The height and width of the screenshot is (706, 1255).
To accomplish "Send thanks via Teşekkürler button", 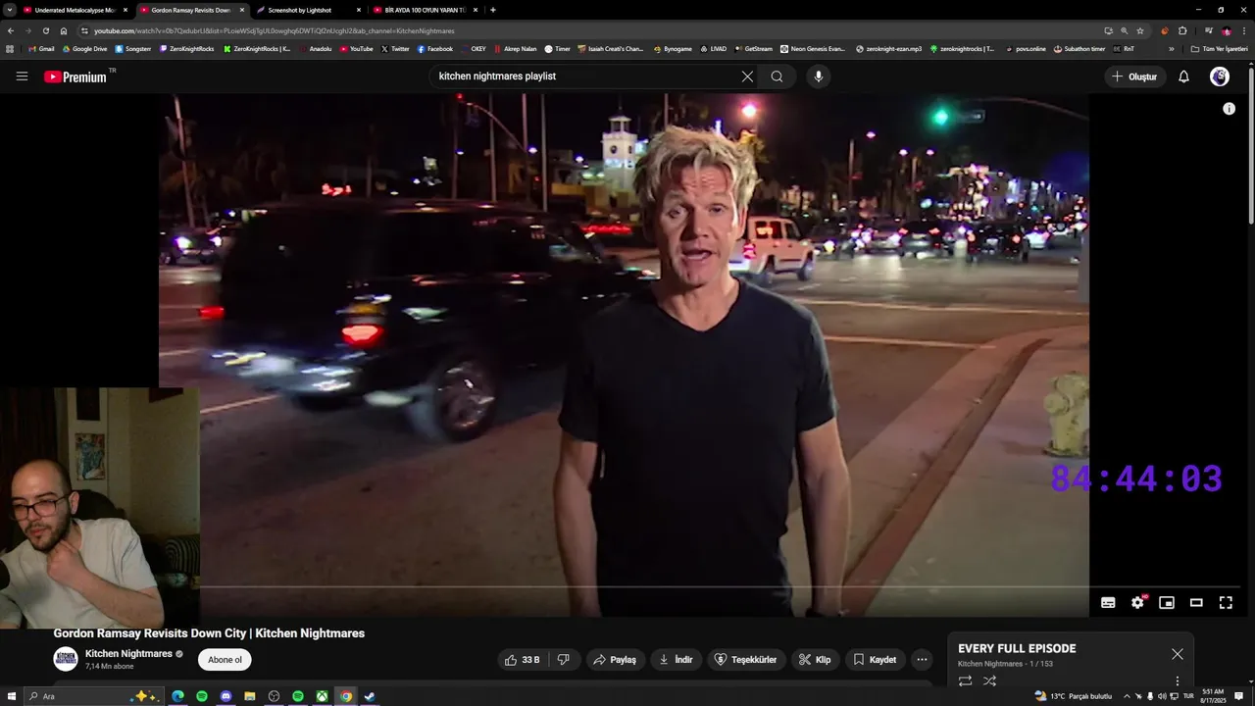I will 745,660.
